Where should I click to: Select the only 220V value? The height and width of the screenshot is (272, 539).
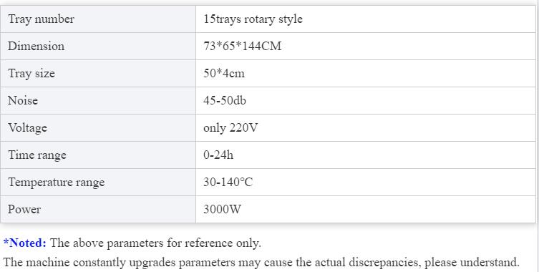tap(230, 128)
